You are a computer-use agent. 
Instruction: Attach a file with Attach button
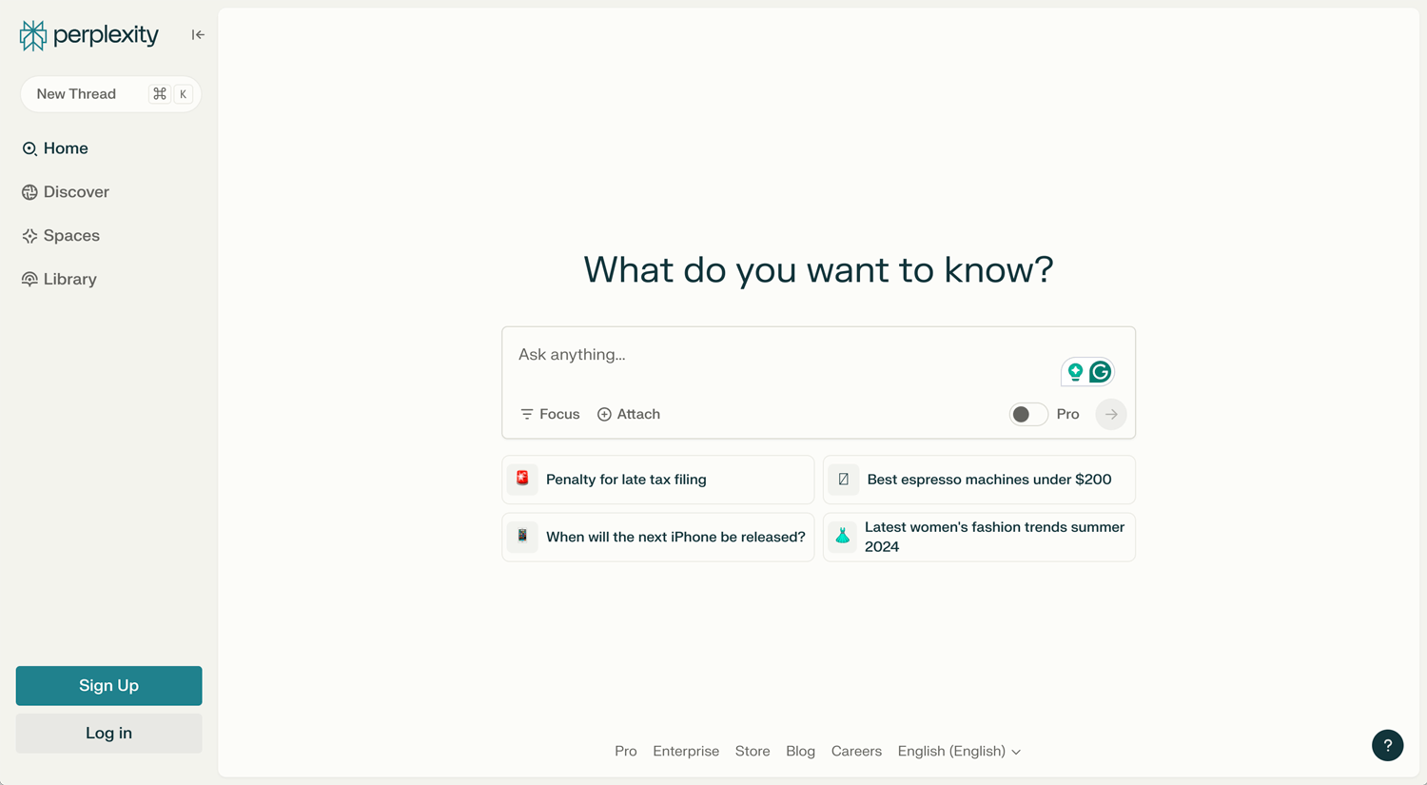point(629,414)
